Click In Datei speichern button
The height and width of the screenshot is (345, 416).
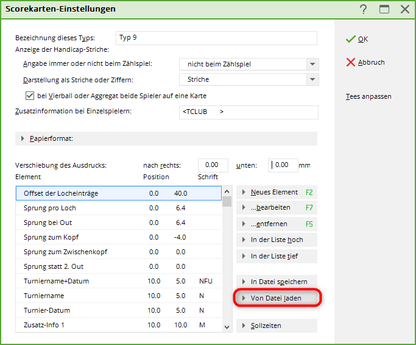276,282
